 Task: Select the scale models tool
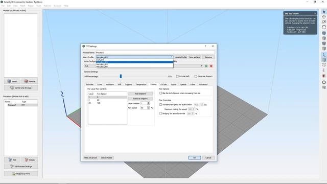click(x=324, y=22)
